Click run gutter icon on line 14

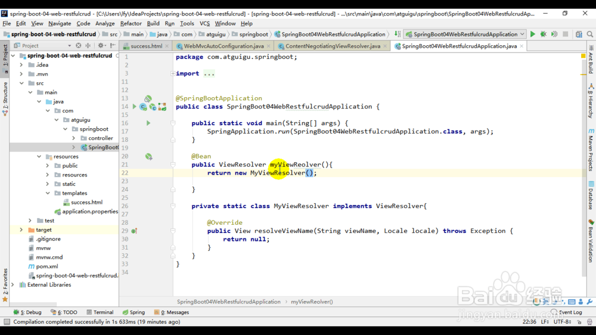click(x=134, y=107)
